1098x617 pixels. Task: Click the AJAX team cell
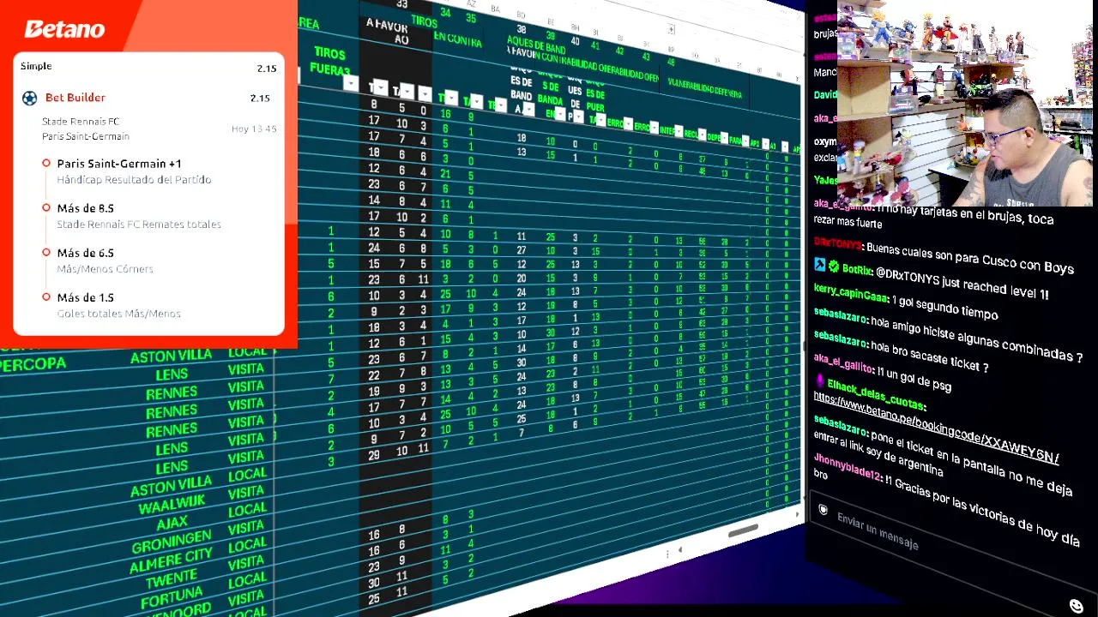click(x=172, y=524)
